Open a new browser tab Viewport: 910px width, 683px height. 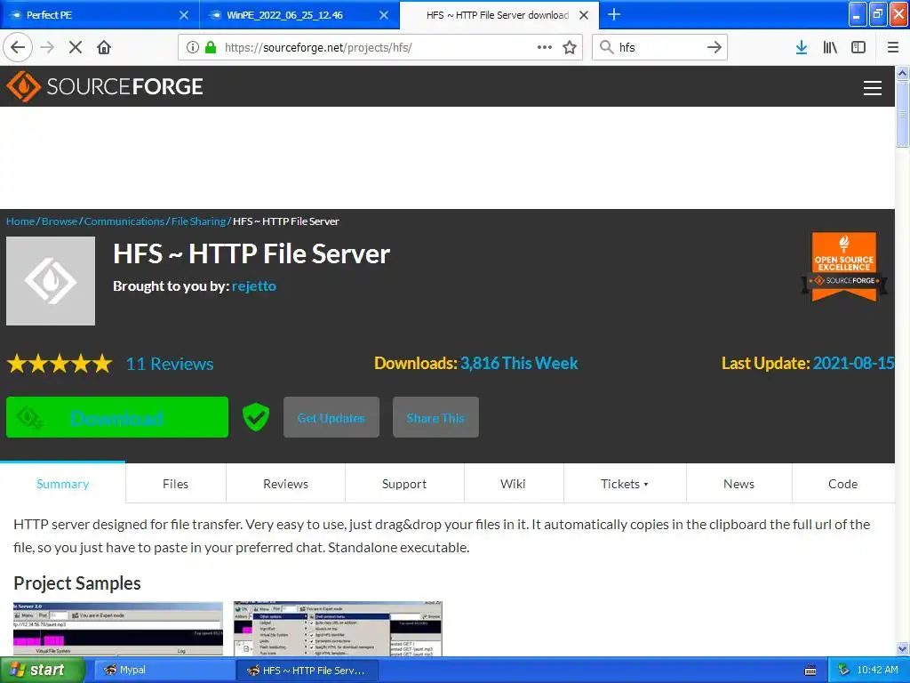point(614,14)
